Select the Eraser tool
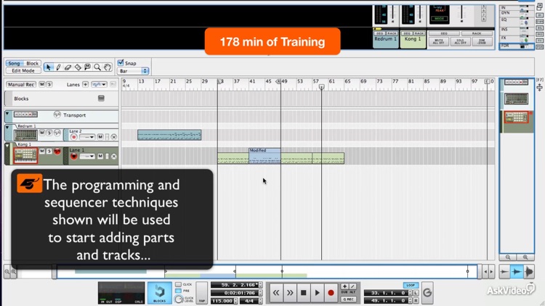This screenshot has width=545, height=306. (x=68, y=67)
